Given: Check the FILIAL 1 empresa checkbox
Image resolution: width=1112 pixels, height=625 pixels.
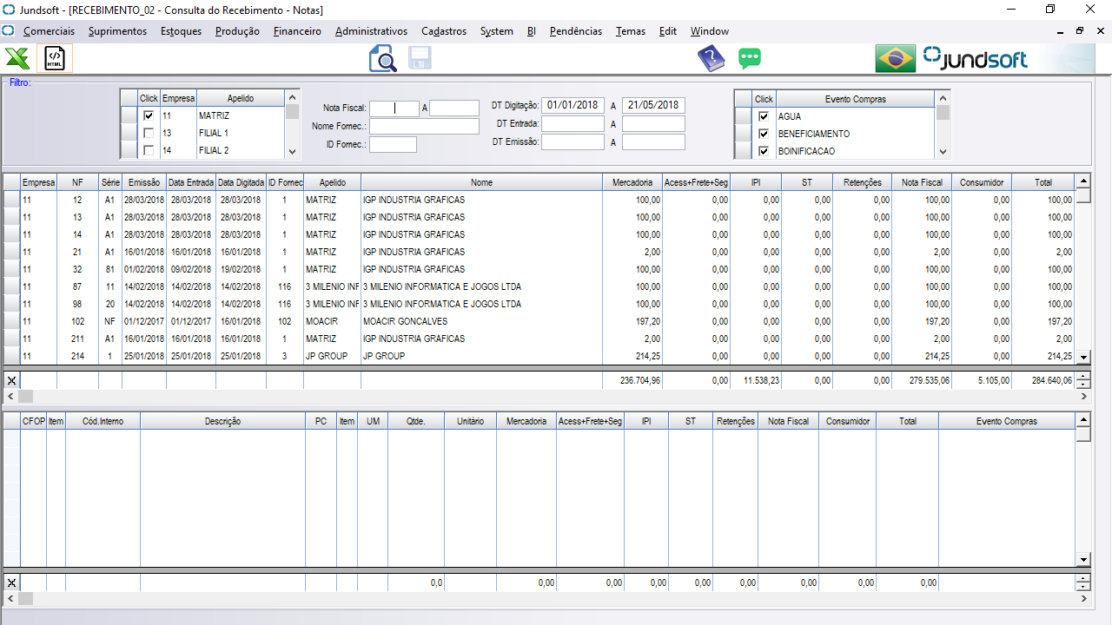Looking at the screenshot, I should pyautogui.click(x=149, y=133).
